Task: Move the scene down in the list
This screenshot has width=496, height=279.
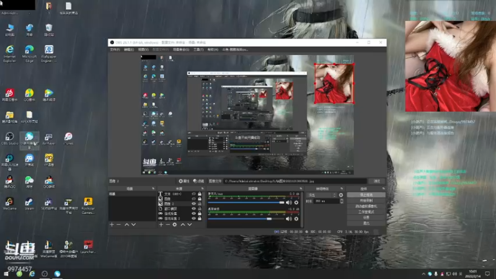Action: point(133,224)
